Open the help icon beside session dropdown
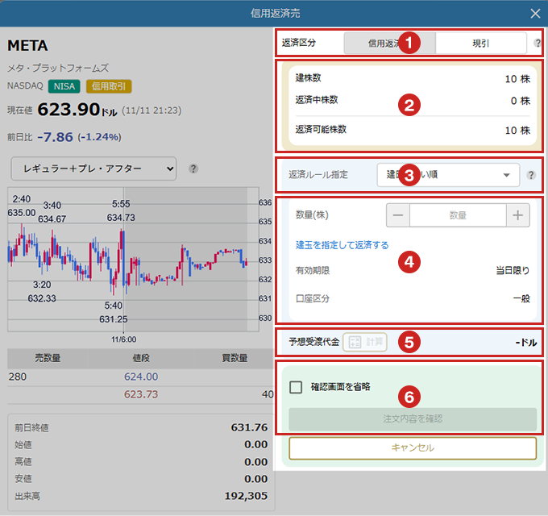Screen dimensions: 548x516 (x=193, y=169)
